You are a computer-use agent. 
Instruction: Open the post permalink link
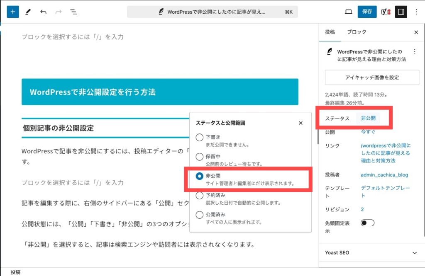[x=386, y=153]
